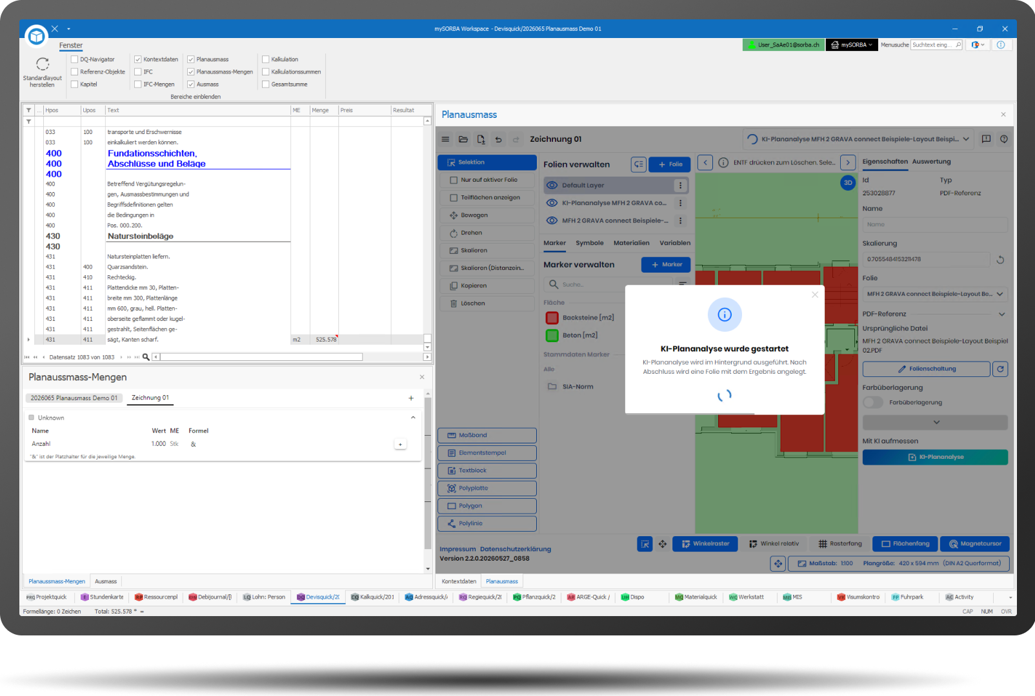The width and height of the screenshot is (1035, 696).
Task: Open the Datenschutzerklärung link
Action: 516,550
